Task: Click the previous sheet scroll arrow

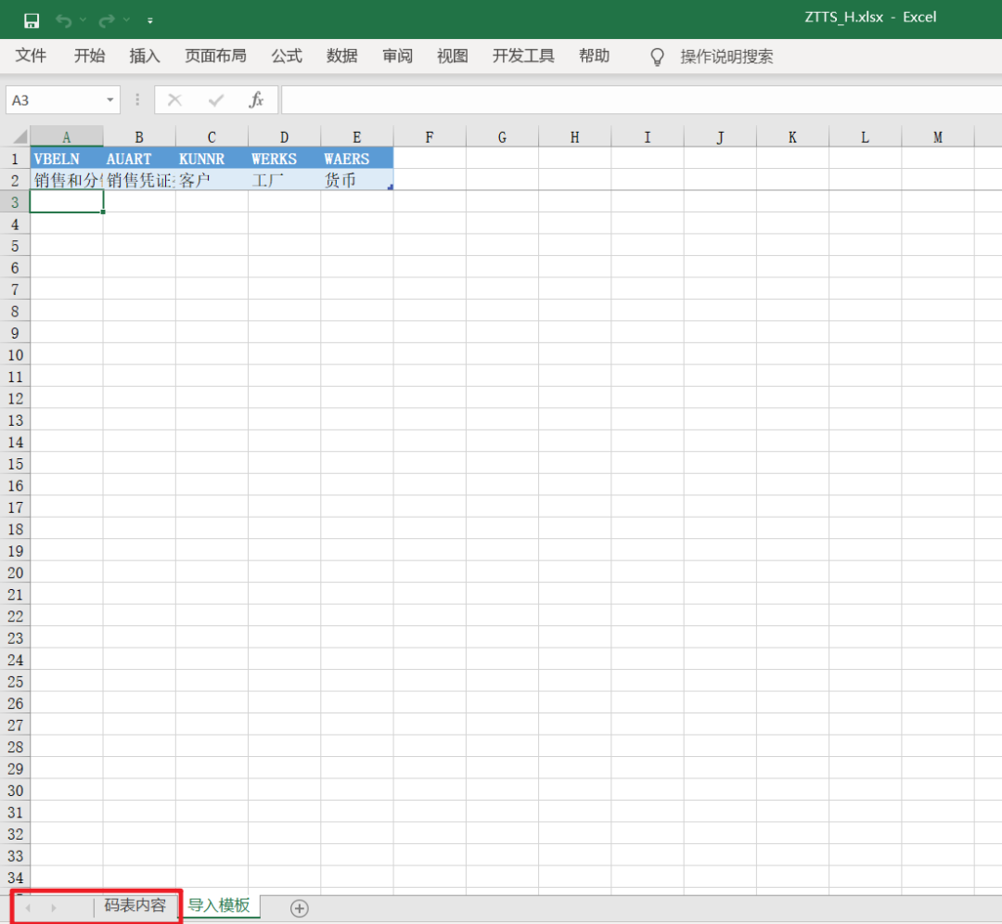Action: pos(28,908)
